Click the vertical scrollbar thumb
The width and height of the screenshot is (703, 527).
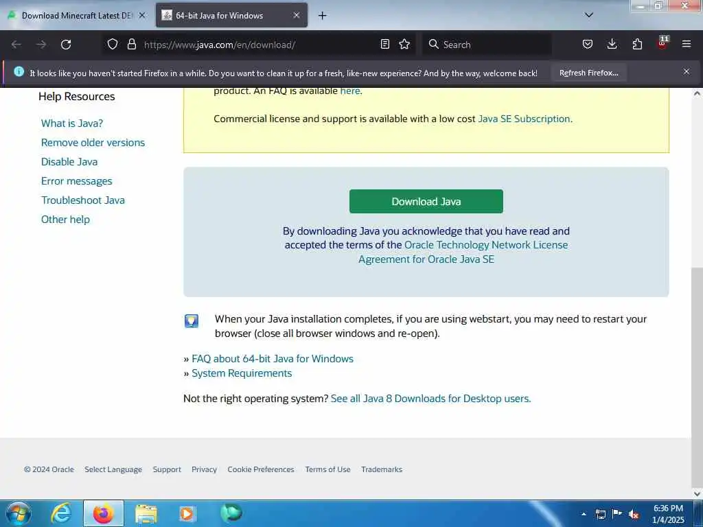(698, 377)
